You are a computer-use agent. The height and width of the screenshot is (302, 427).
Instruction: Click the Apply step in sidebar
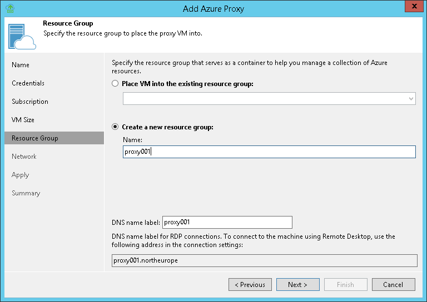tap(21, 175)
